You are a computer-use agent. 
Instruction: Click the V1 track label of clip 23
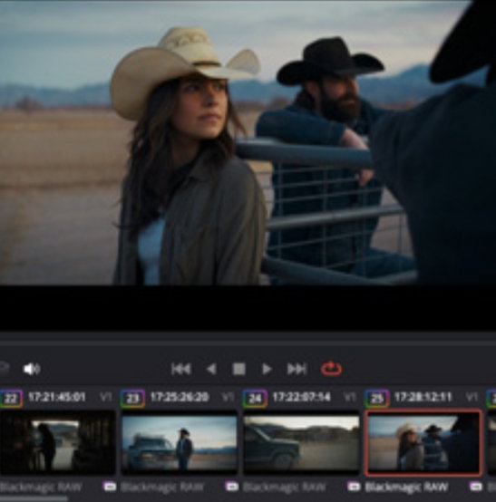[x=228, y=397]
